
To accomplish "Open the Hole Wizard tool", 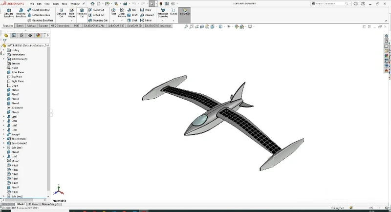I will point(71,13).
